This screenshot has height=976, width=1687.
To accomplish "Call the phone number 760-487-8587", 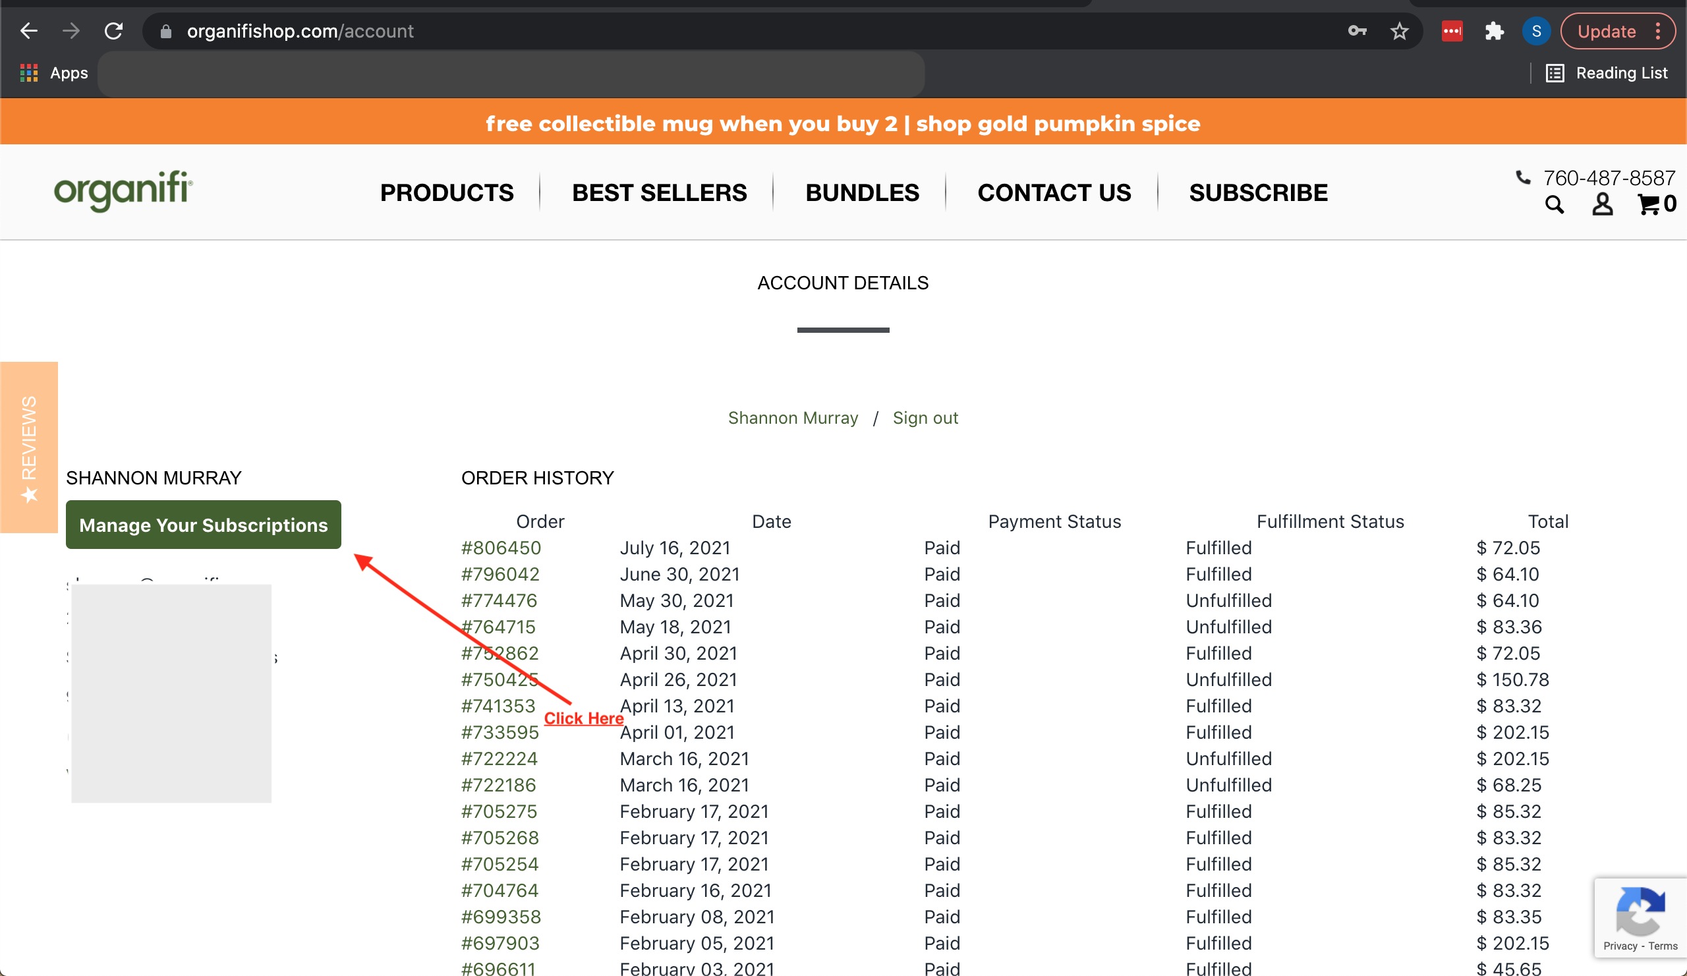I will (1609, 178).
